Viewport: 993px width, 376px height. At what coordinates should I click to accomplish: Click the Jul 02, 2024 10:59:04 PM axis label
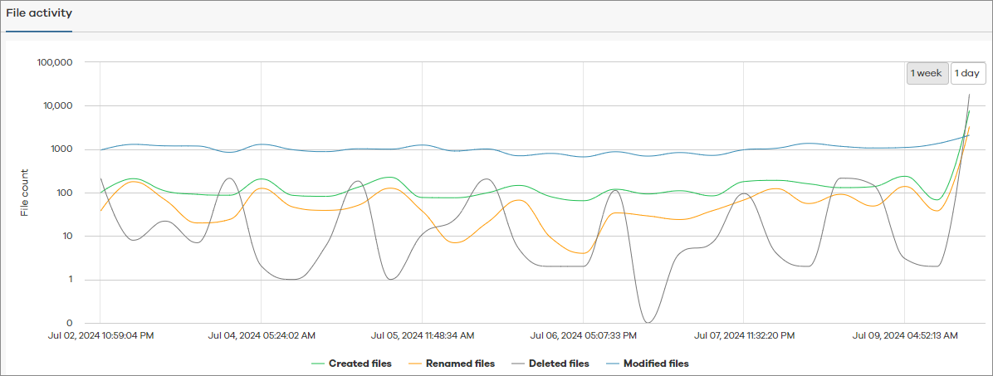click(x=100, y=336)
